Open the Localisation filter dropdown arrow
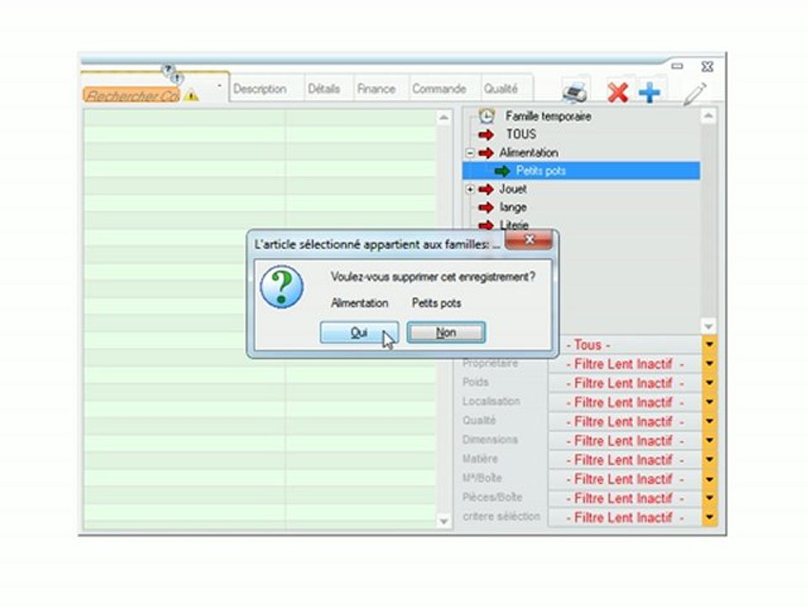 710,402
